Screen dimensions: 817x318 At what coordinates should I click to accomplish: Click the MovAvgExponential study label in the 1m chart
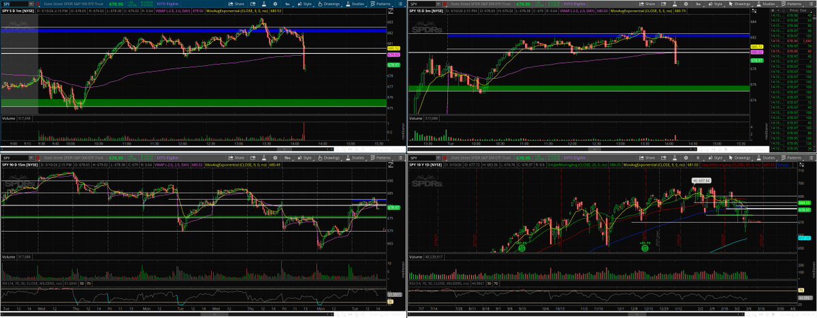(x=237, y=11)
